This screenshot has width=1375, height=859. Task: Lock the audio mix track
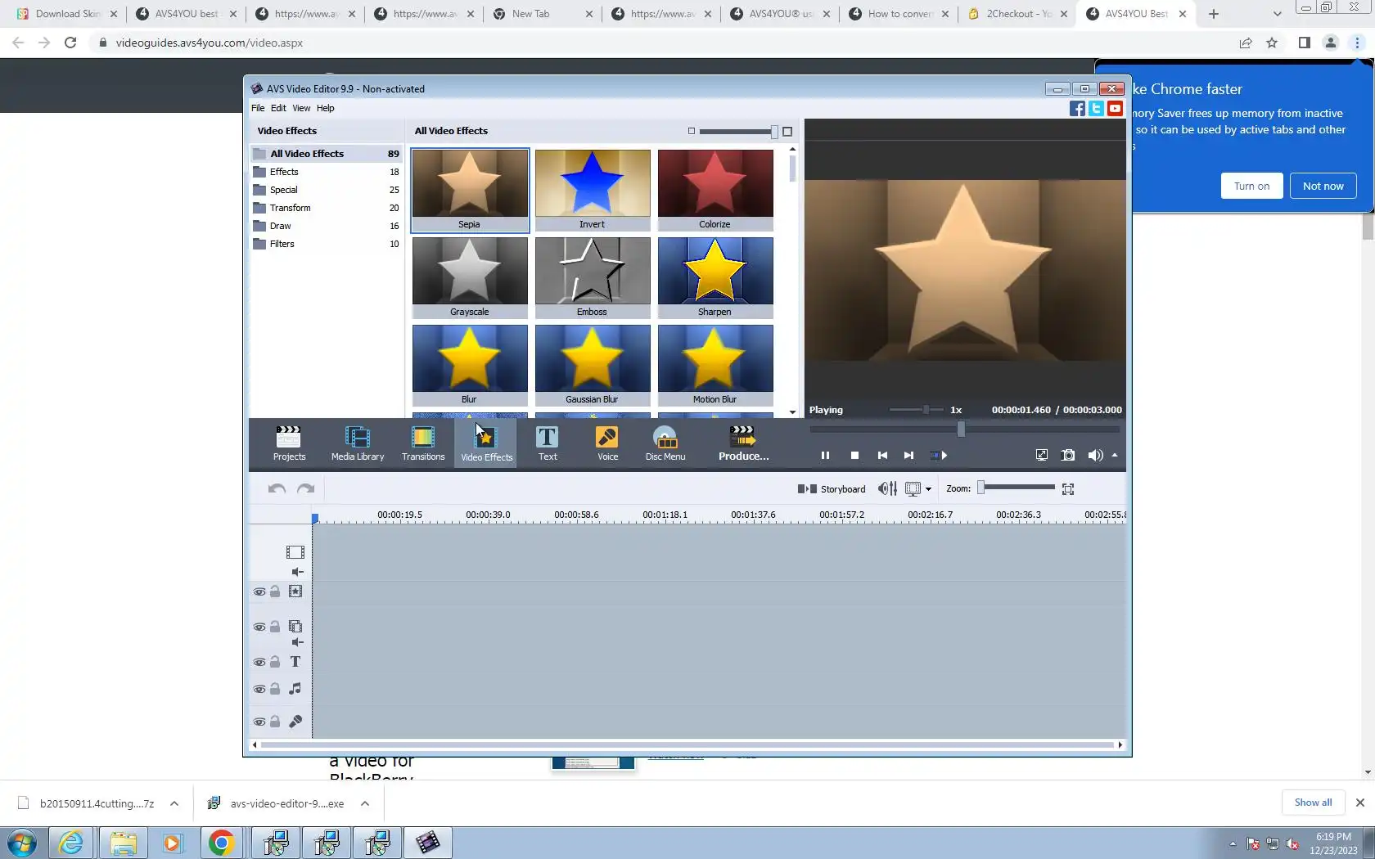click(276, 690)
